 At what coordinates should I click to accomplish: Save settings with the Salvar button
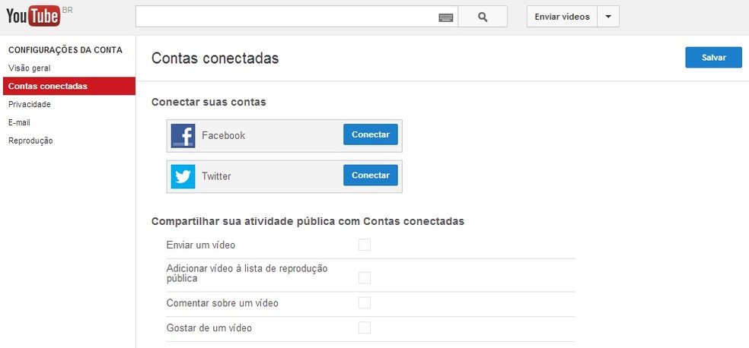click(x=714, y=57)
